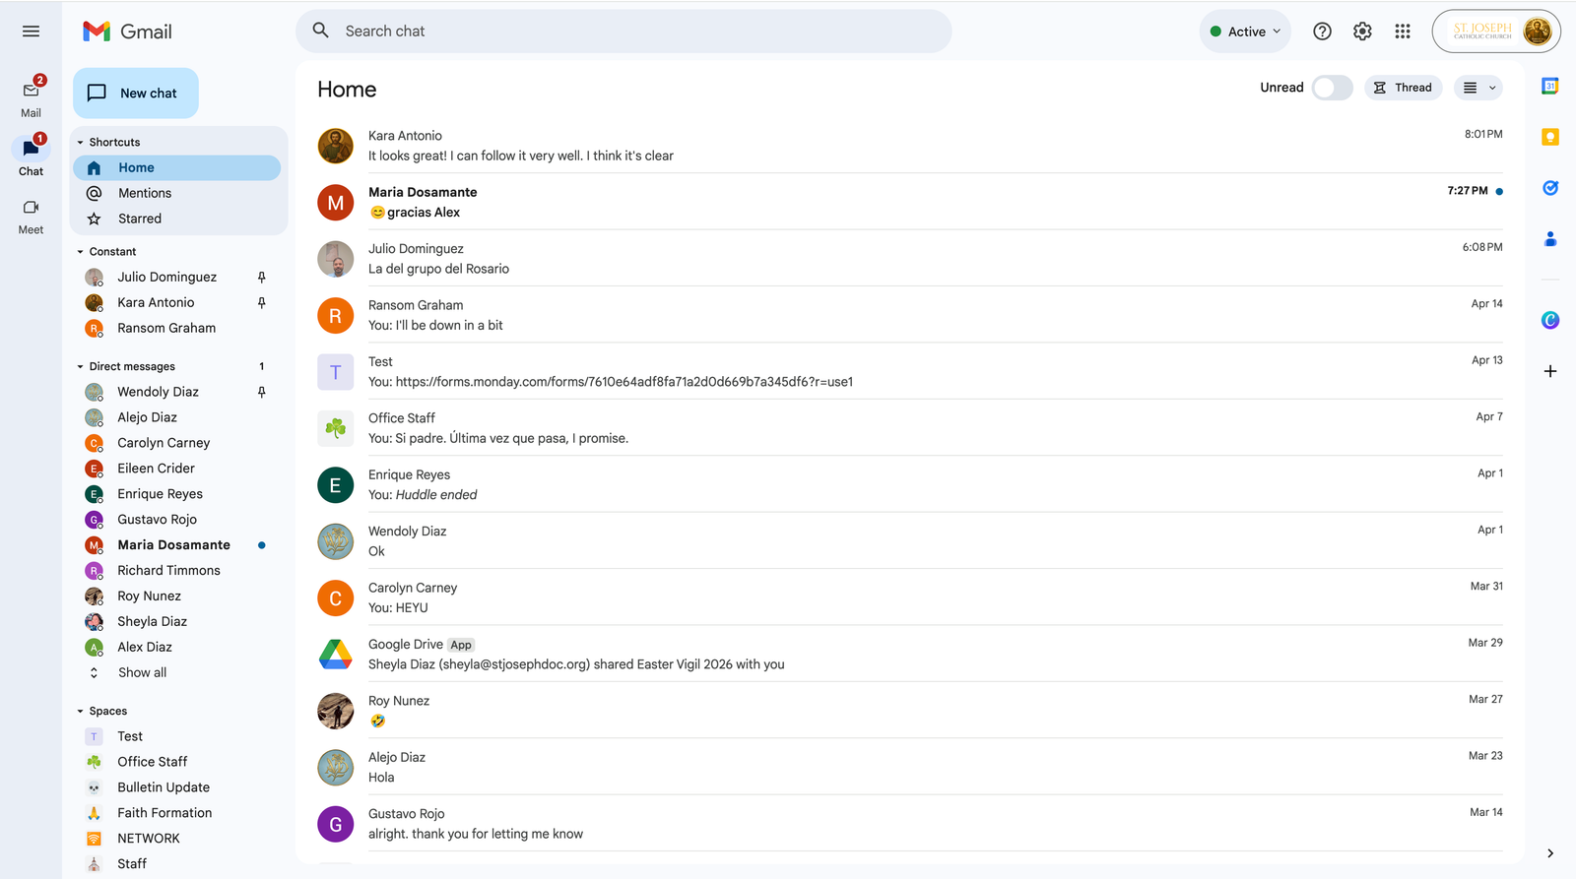Select the Starred shortcut
The height and width of the screenshot is (879, 1576).
[177, 220]
